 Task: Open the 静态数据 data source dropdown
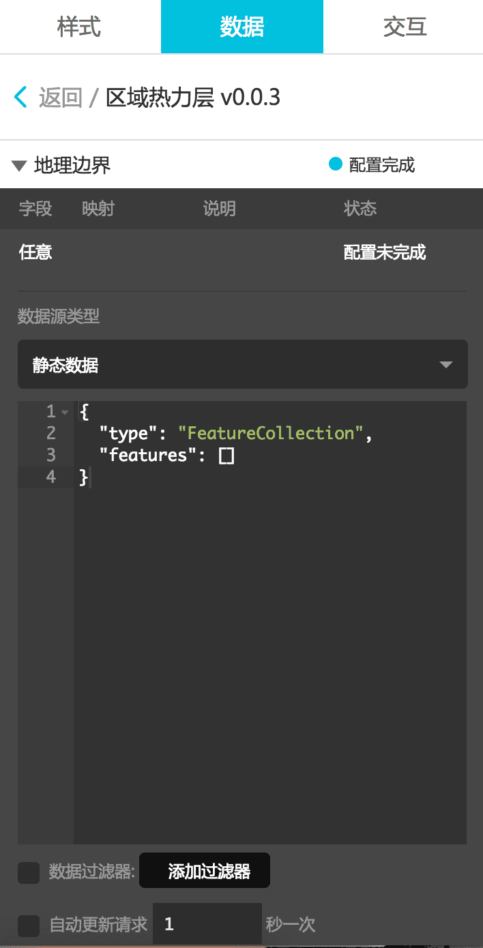click(242, 365)
